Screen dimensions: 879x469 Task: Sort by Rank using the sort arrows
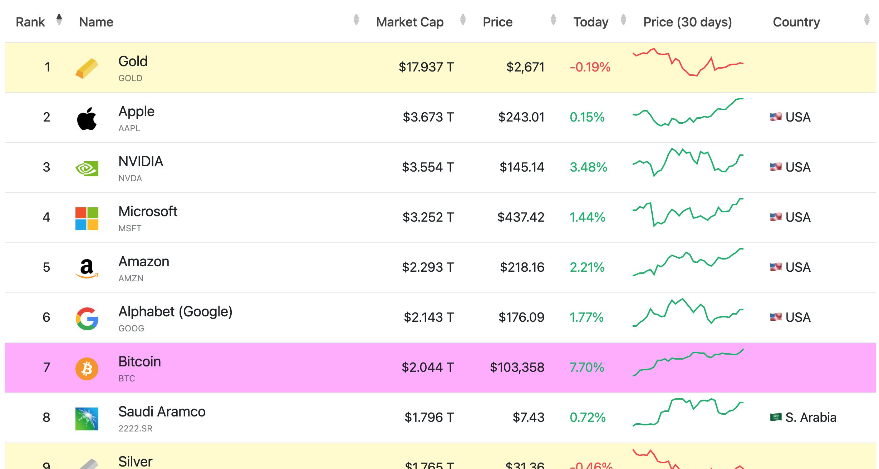[59, 20]
